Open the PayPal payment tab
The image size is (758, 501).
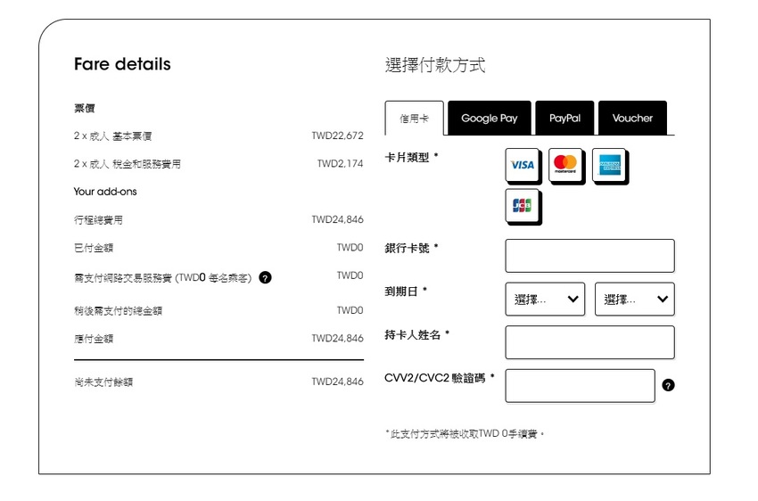coord(564,119)
